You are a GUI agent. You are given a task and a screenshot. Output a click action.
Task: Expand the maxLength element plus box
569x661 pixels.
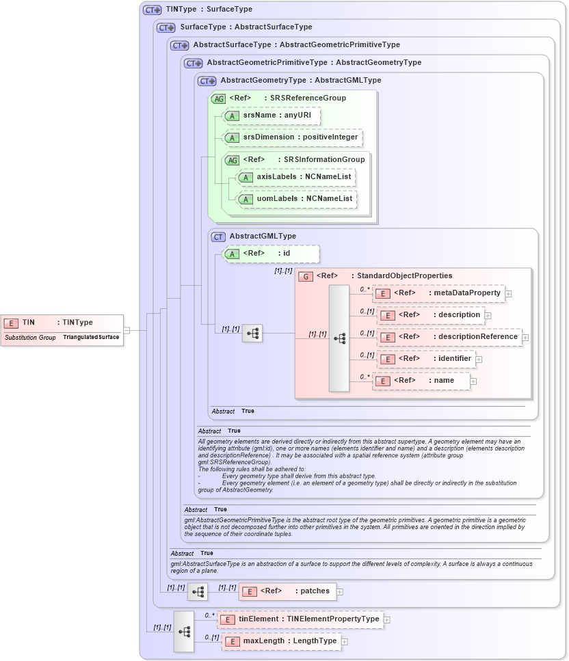(345, 642)
